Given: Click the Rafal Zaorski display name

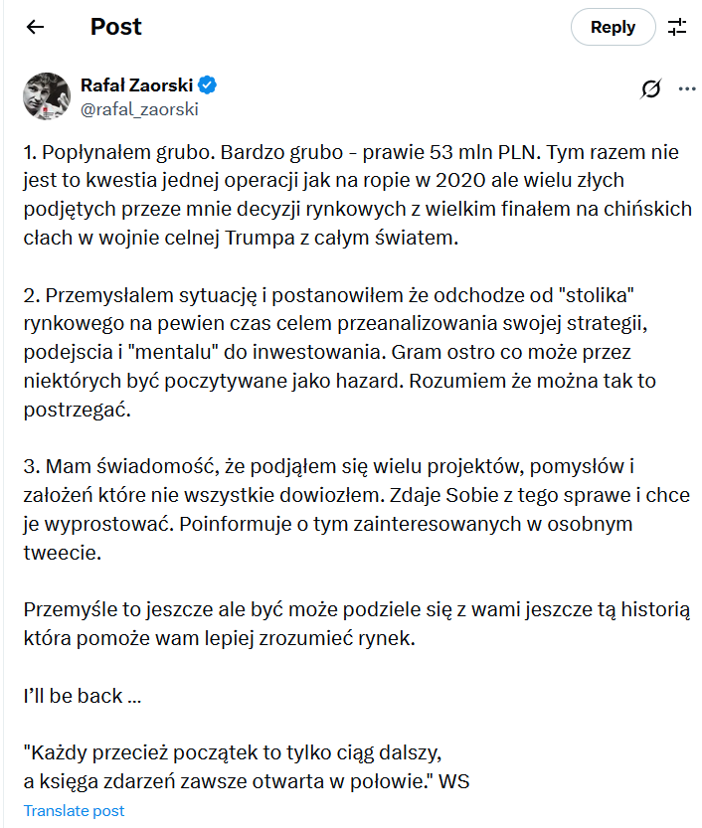Looking at the screenshot, I should click(136, 85).
